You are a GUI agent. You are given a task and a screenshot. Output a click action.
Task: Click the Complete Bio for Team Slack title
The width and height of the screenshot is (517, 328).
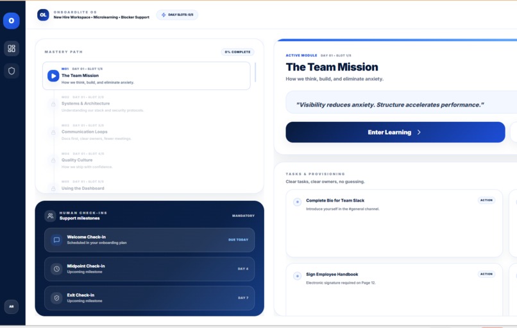(335, 201)
